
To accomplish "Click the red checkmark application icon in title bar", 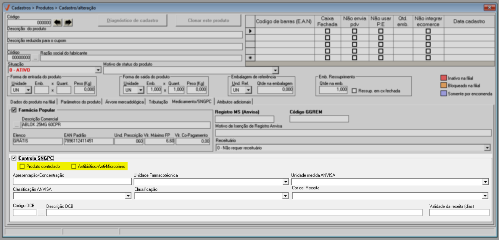I will (7, 7).
